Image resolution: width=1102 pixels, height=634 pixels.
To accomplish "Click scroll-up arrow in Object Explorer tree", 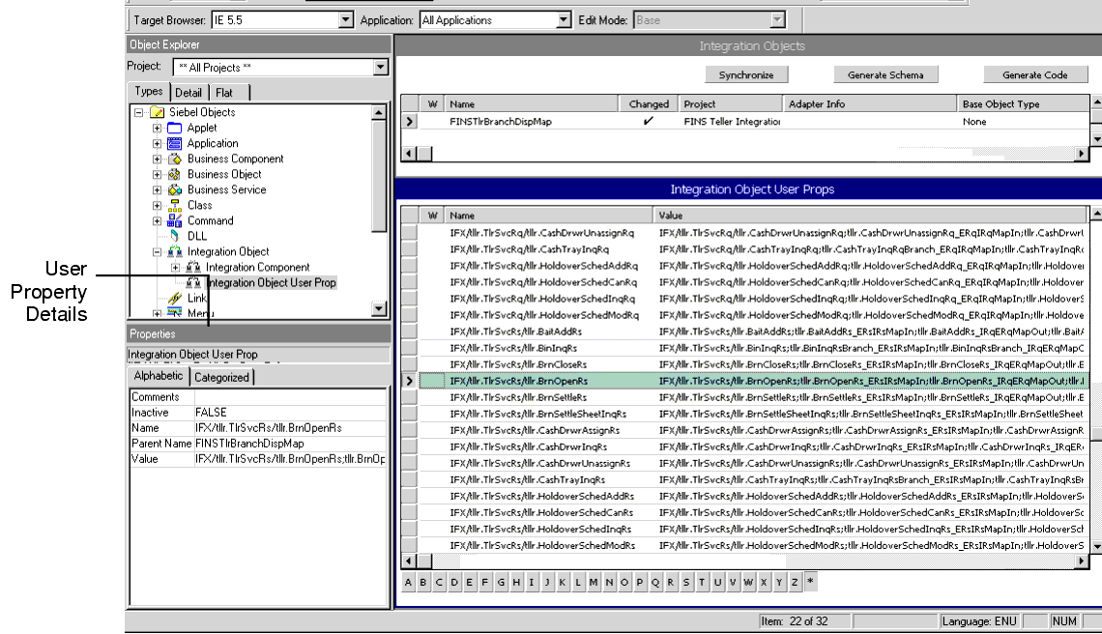I will [379, 112].
